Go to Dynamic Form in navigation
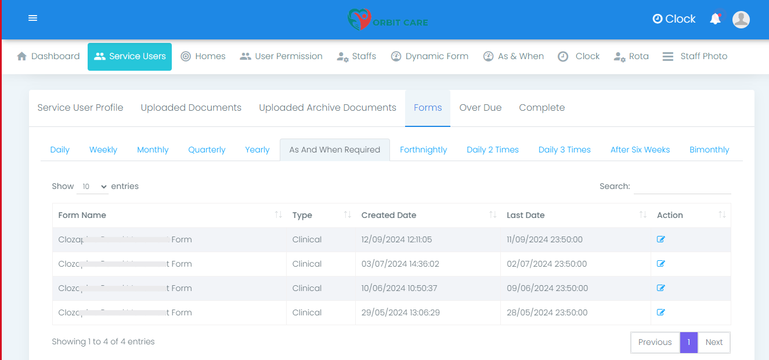Image resolution: width=769 pixels, height=360 pixels. pos(429,56)
